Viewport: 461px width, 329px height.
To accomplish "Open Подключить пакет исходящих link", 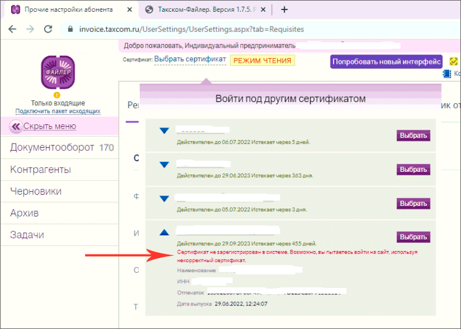I will (x=58, y=111).
